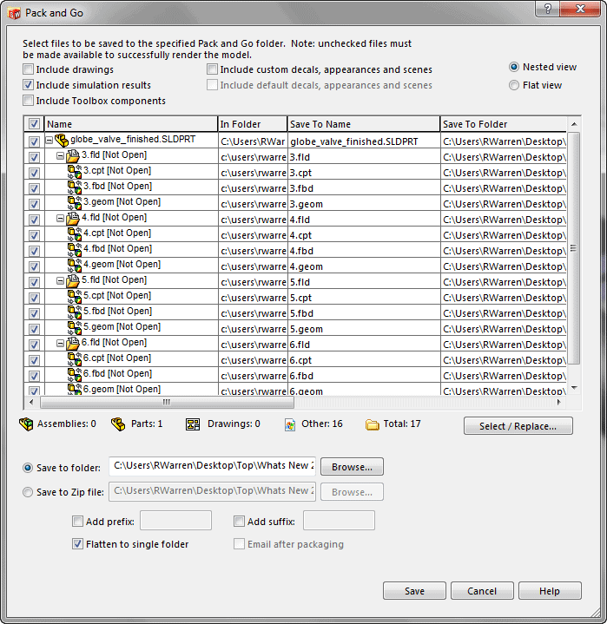Click the Add suffix text field

point(339,521)
